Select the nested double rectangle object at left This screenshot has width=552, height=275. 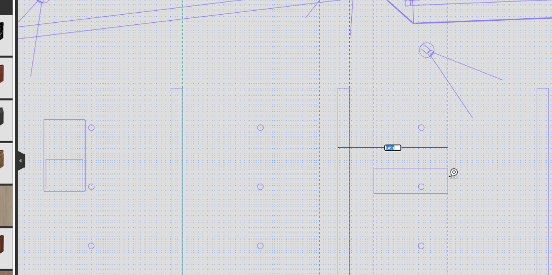pos(64,155)
